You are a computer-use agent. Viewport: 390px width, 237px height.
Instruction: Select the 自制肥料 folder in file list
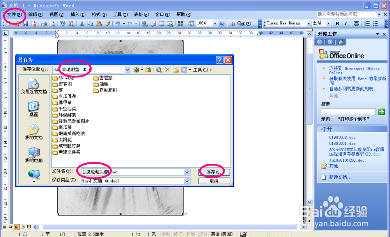[105, 90]
